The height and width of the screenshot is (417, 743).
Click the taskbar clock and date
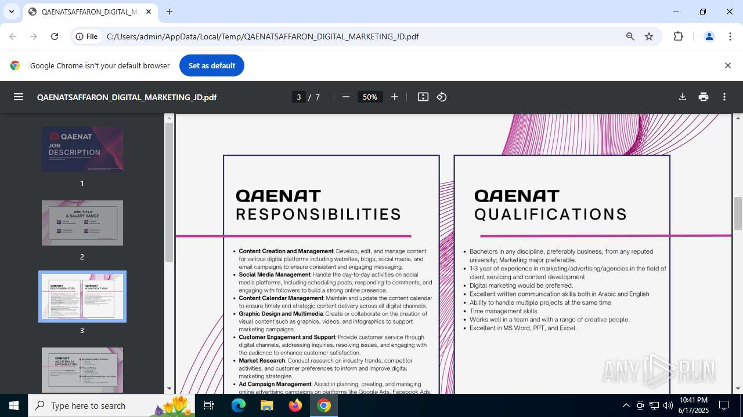[x=694, y=405]
